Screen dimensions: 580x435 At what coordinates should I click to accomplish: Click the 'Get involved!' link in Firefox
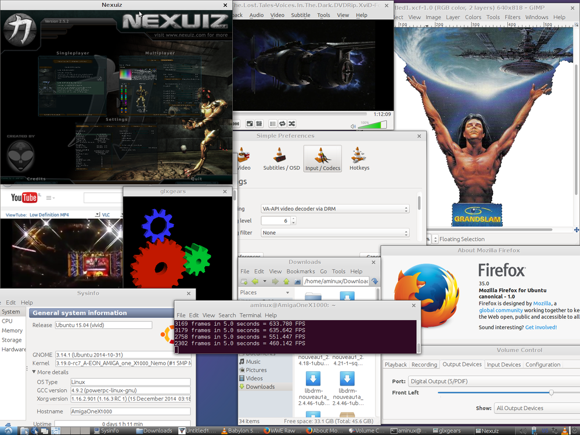541,327
